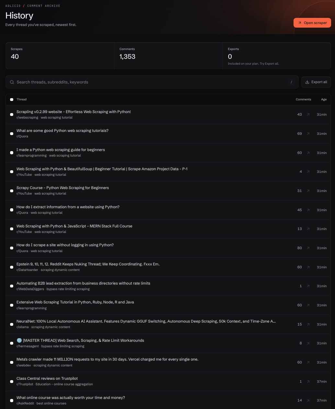Click Export all button
This screenshot has width=335, height=409.
pyautogui.click(x=316, y=82)
